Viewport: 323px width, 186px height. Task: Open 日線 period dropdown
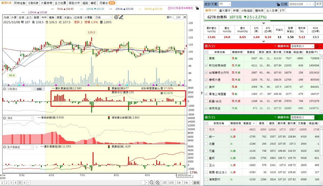103,17
